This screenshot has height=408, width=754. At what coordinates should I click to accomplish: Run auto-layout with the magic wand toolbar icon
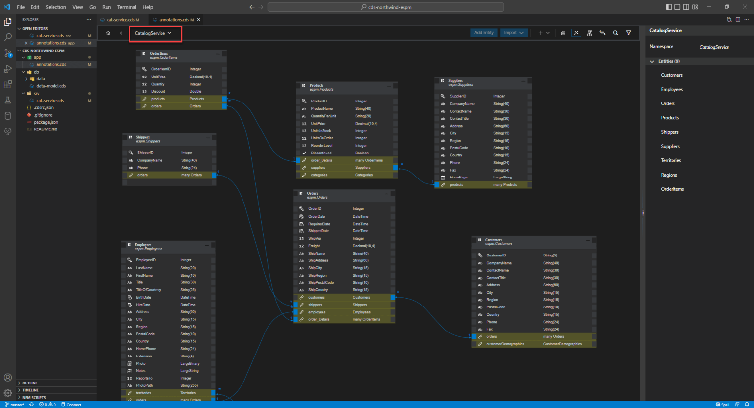point(576,32)
